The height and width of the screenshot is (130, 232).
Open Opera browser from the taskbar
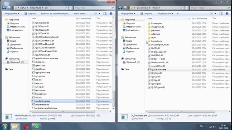tap(26, 127)
